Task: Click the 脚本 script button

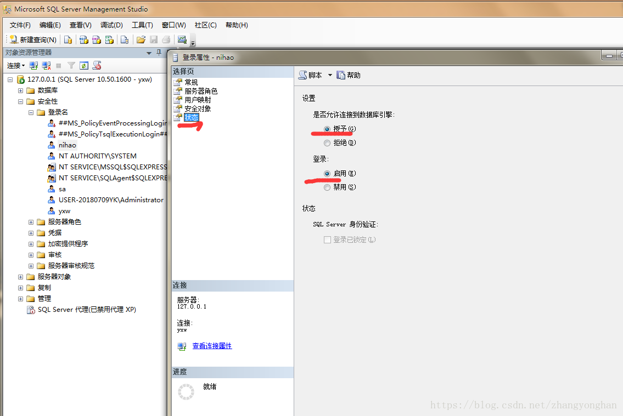Action: click(x=310, y=75)
